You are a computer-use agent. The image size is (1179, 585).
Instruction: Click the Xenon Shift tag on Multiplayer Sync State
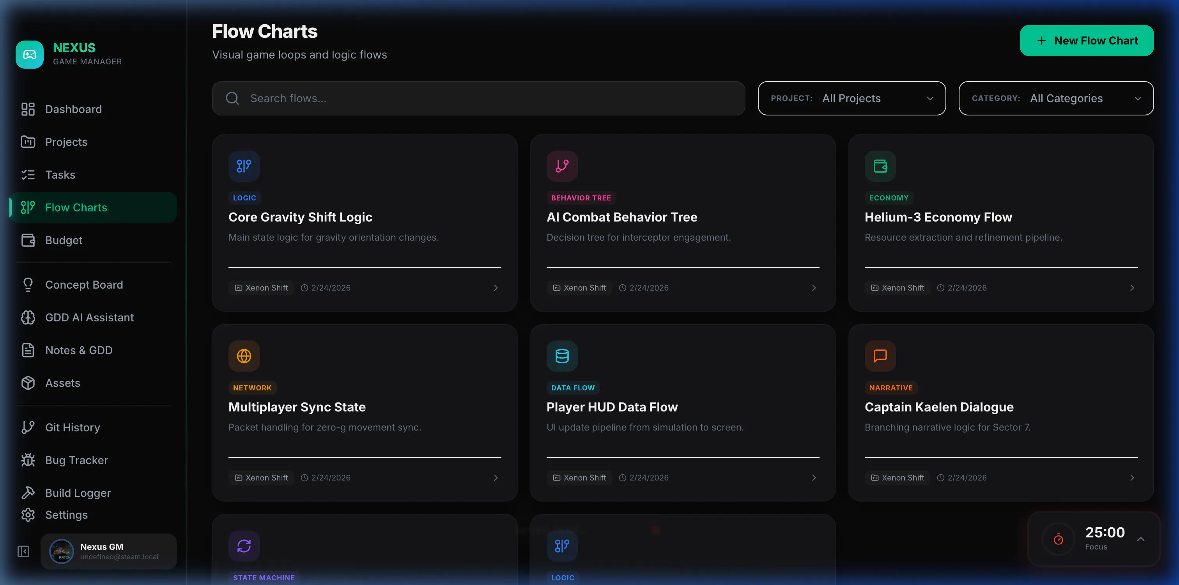point(261,478)
